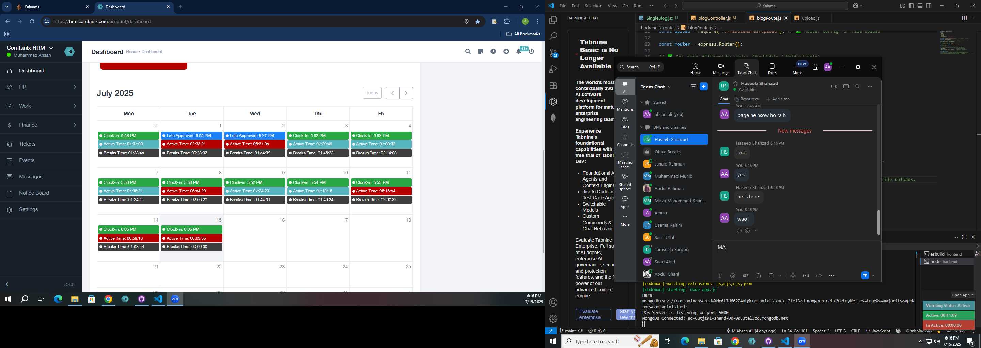This screenshot has height=348, width=981.
Task: Open Apps in Zoom sidebar
Action: click(x=625, y=202)
